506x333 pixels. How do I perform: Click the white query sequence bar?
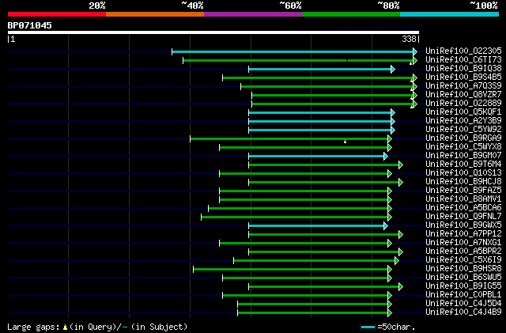click(x=213, y=32)
